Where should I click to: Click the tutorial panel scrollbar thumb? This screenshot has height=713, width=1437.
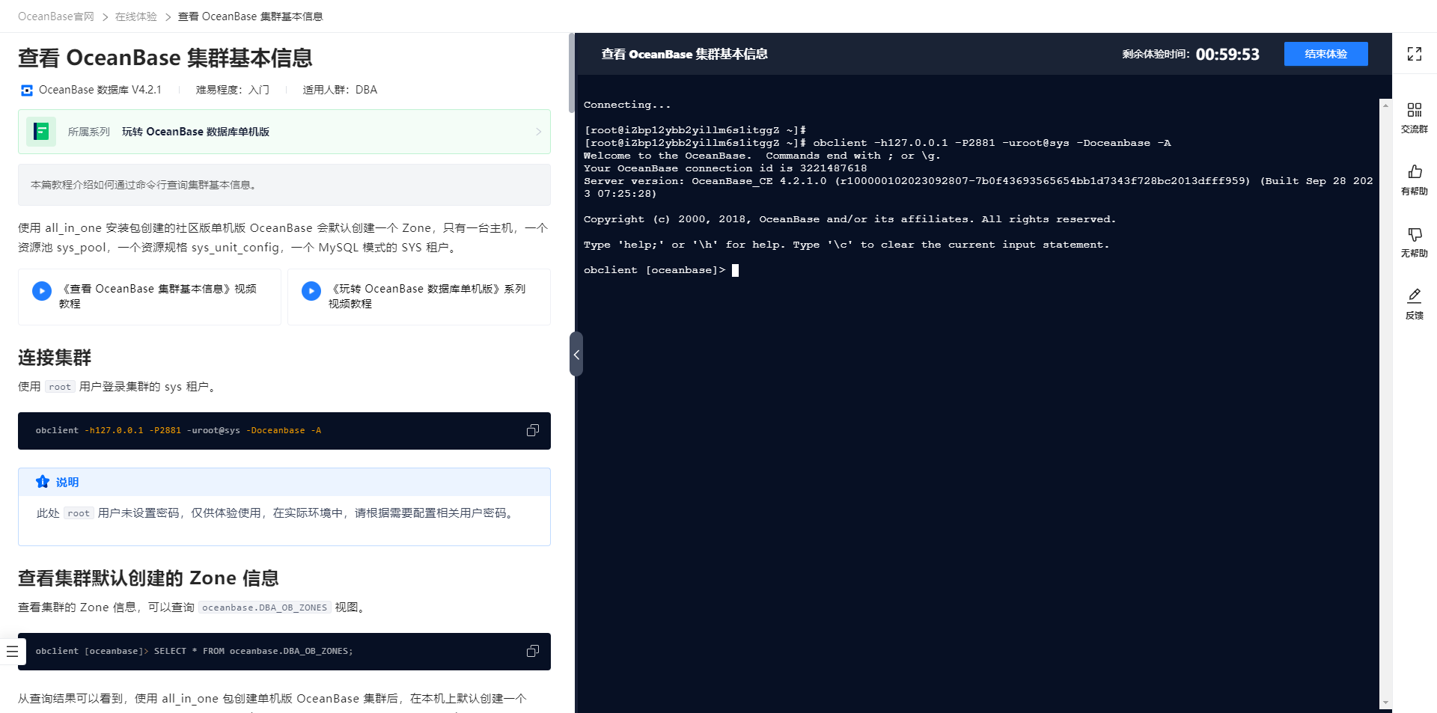click(x=571, y=73)
